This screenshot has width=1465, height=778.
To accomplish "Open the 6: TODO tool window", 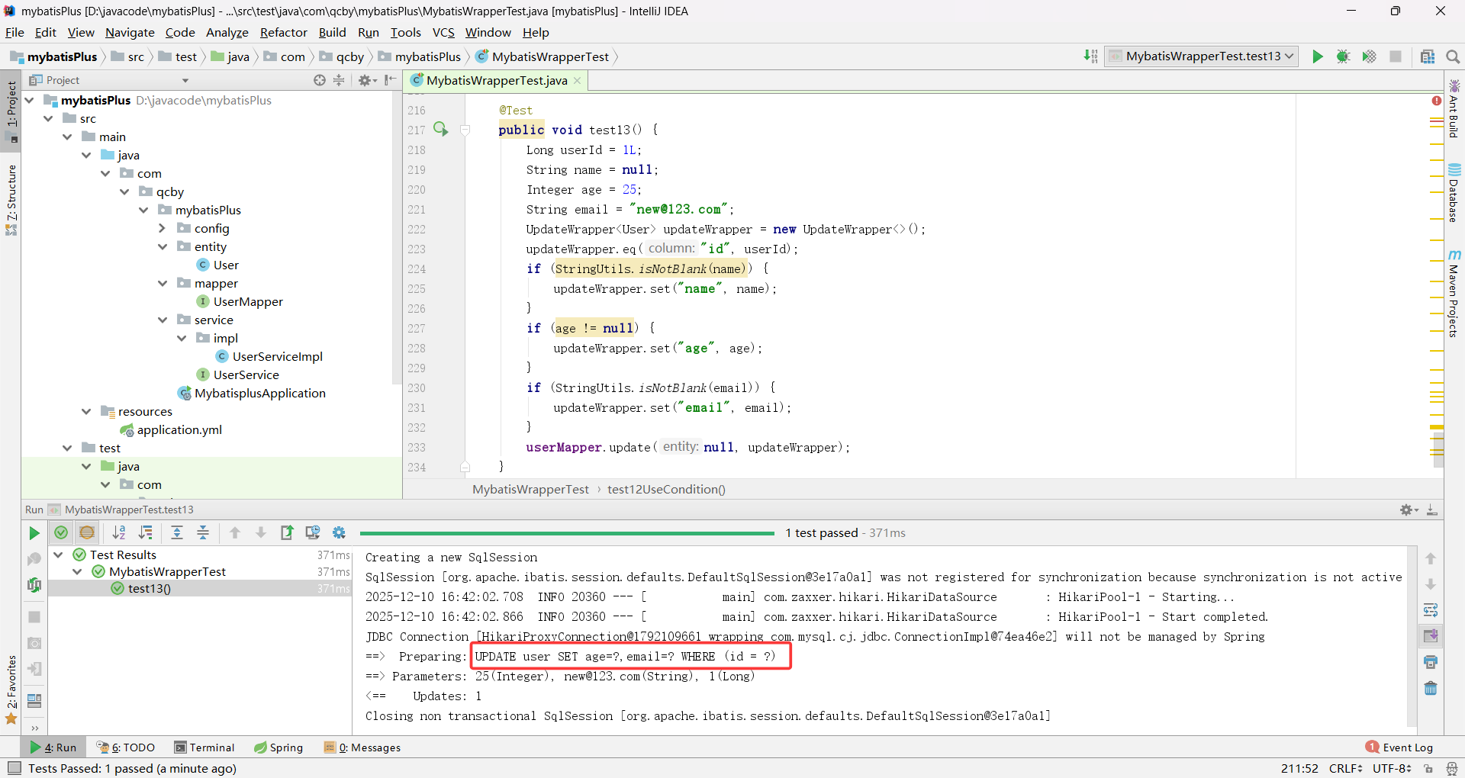I will 126,747.
